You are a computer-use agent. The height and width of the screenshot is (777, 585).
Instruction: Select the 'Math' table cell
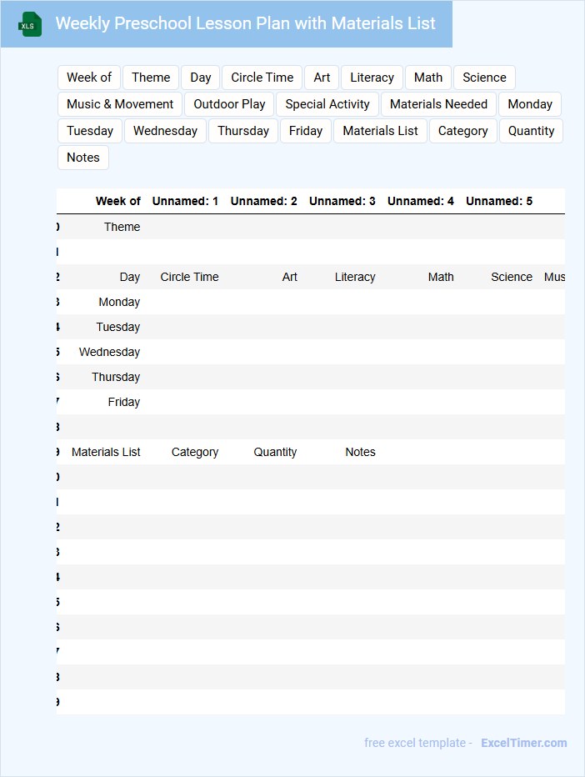click(441, 277)
